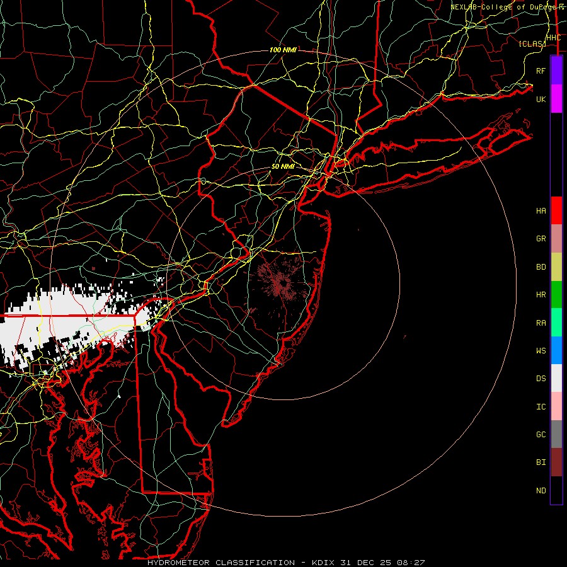
Task: Click the '[CLAS]' legend header text
Action: point(532,43)
